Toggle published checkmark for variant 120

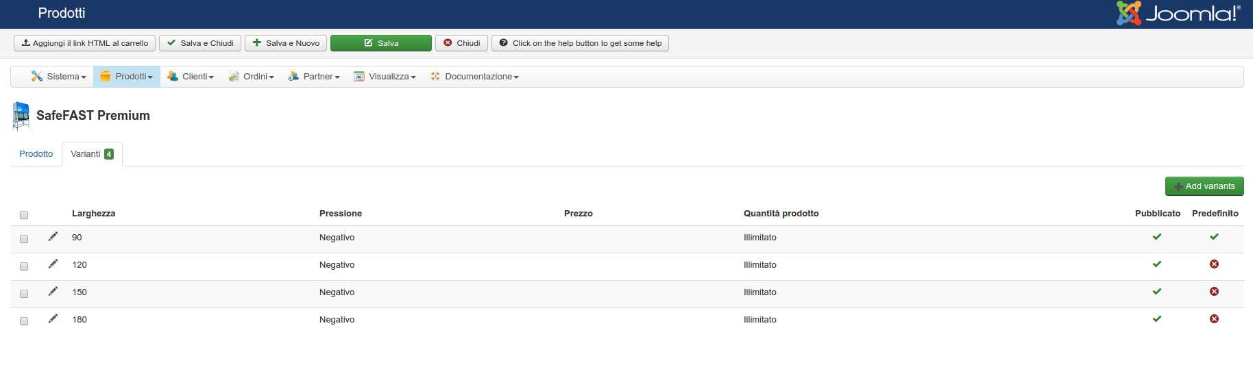[1157, 264]
